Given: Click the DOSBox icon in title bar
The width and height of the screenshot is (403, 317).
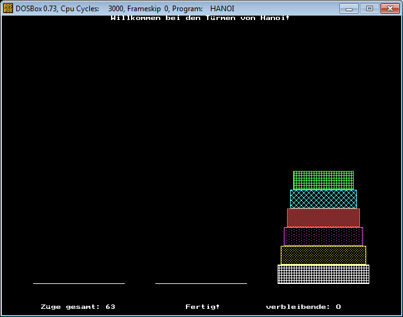Looking at the screenshot, I should point(9,9).
